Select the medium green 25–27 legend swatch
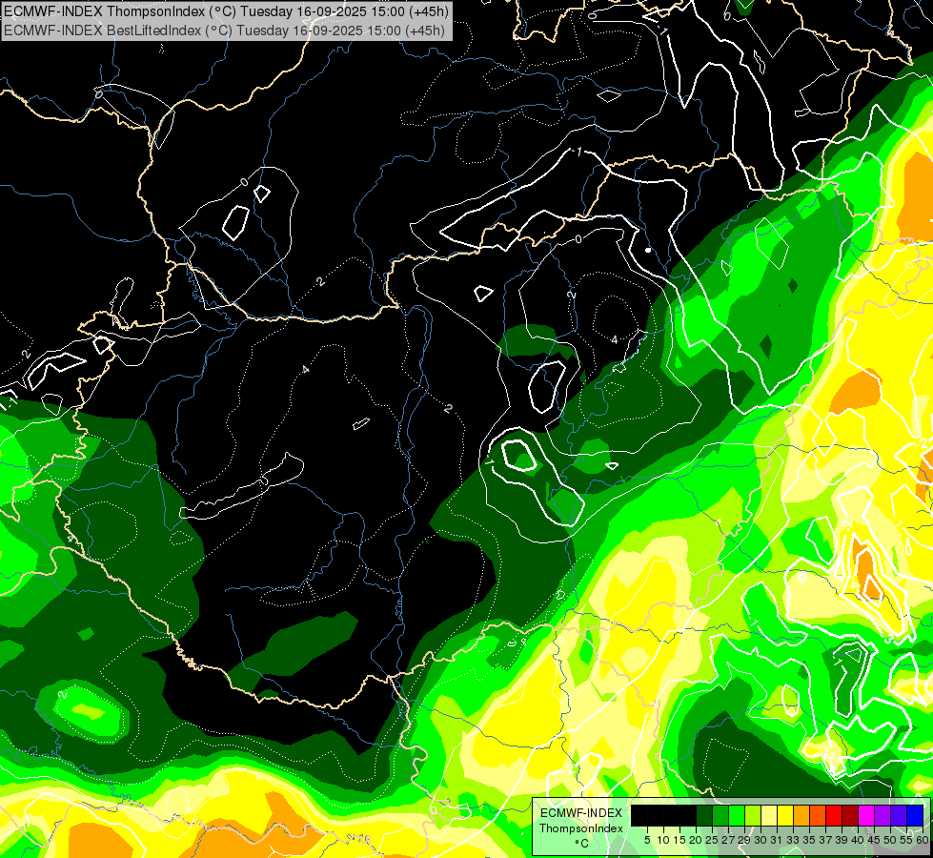 click(720, 816)
